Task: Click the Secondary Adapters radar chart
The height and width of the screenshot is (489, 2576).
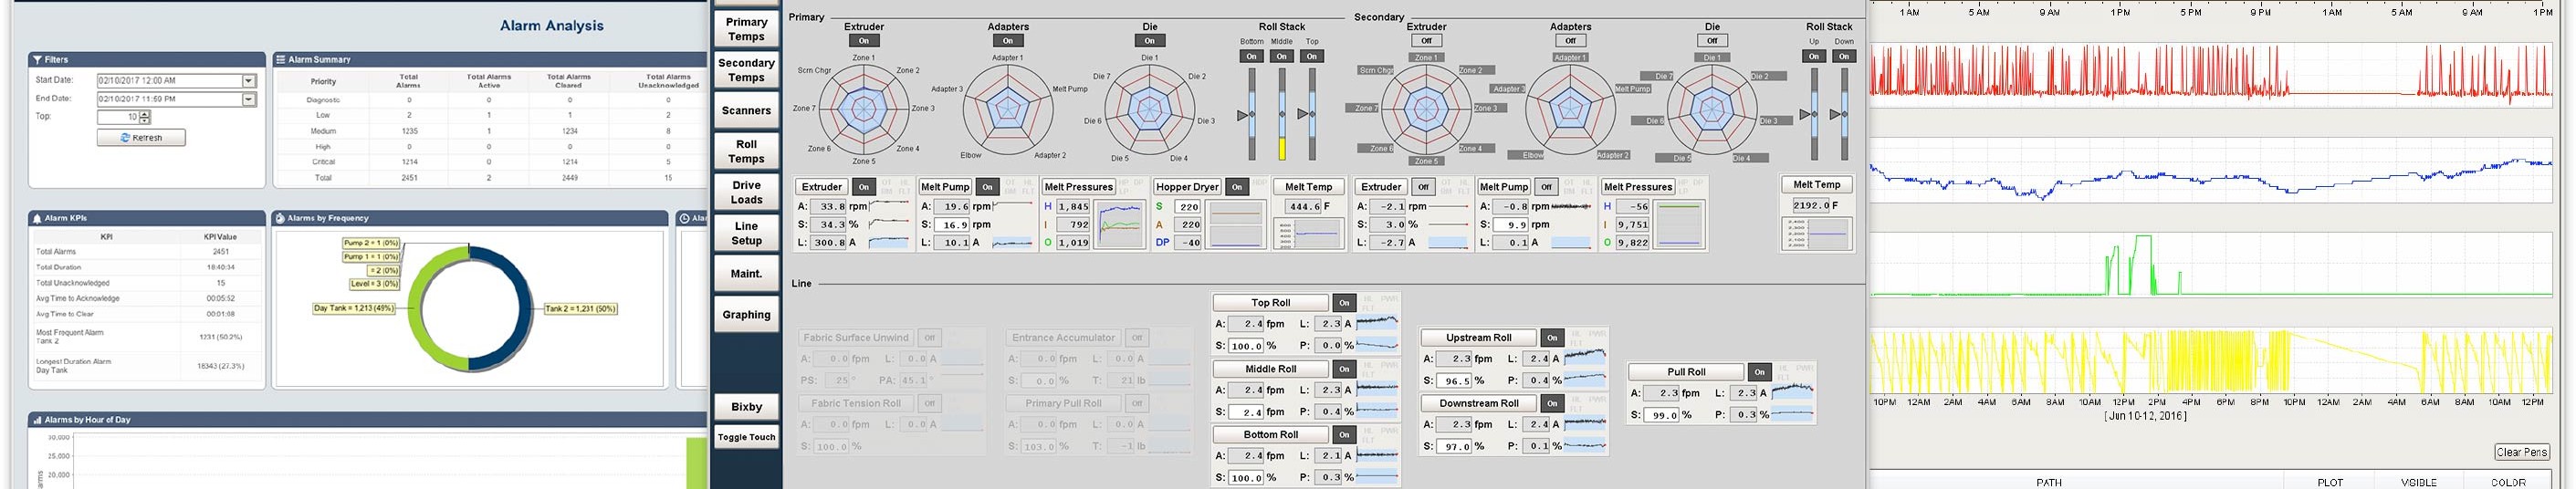Action: (1570, 110)
